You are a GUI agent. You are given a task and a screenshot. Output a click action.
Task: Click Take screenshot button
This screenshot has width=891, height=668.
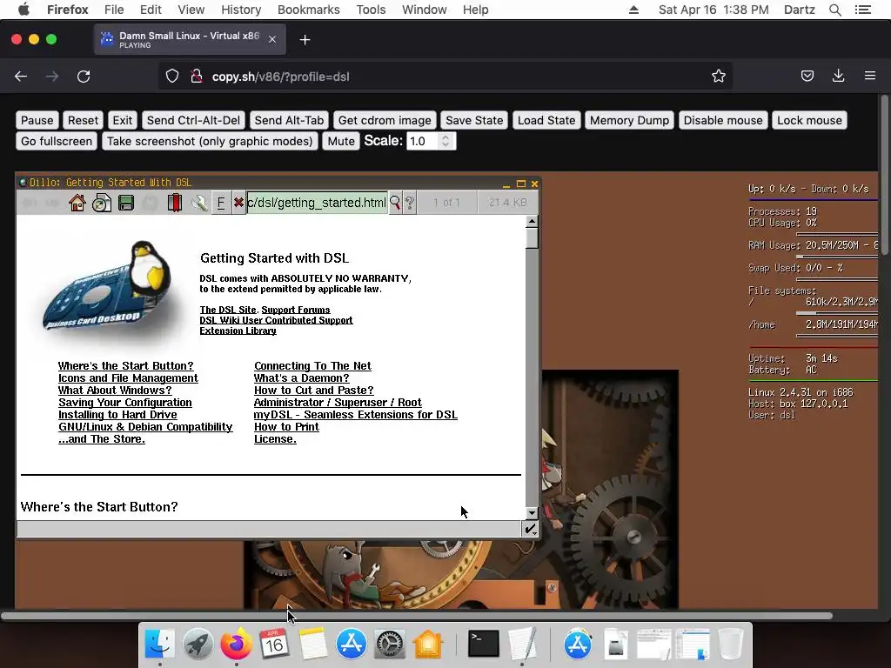[210, 142]
